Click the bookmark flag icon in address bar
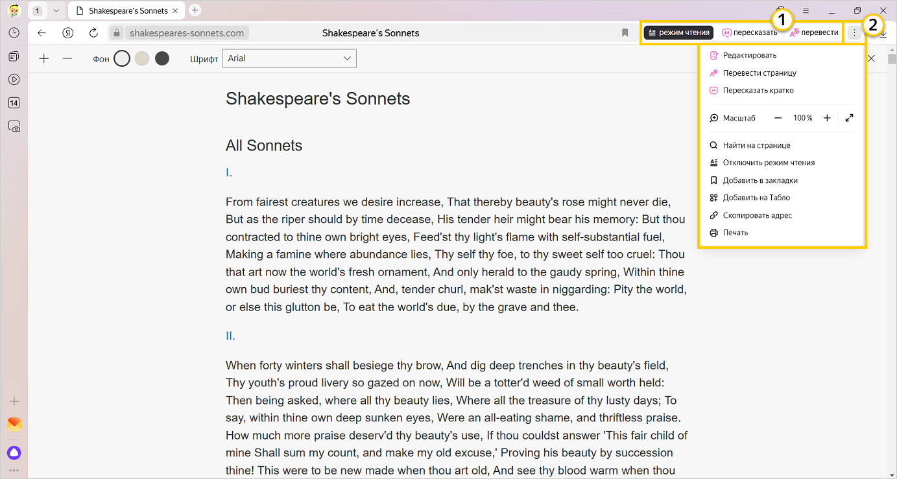 click(625, 33)
